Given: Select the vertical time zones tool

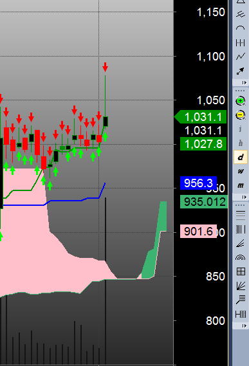Looking at the screenshot, I should pos(241,229).
